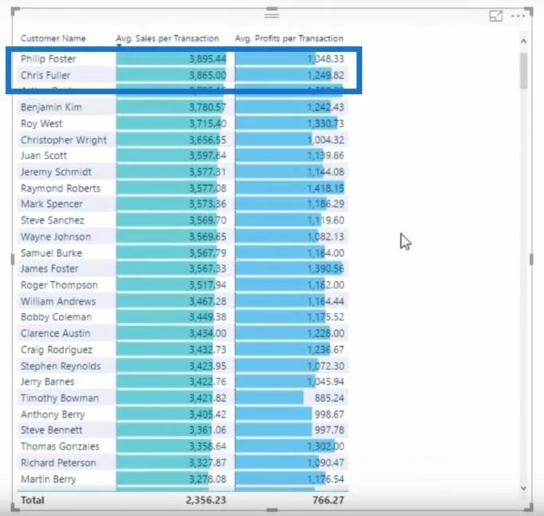This screenshot has height=516, width=544.
Task: Click the 3,597.64 sales value
Action: coord(207,155)
